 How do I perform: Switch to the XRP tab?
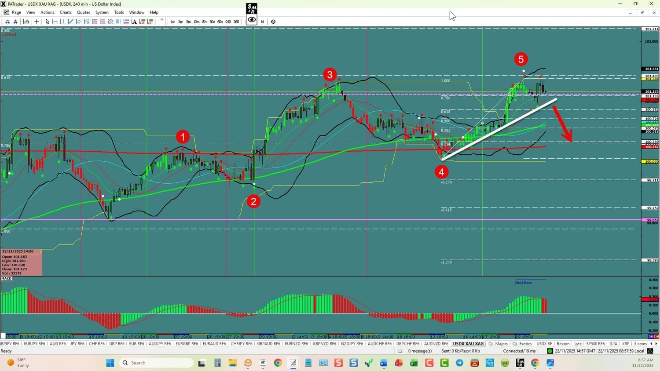[626, 344]
